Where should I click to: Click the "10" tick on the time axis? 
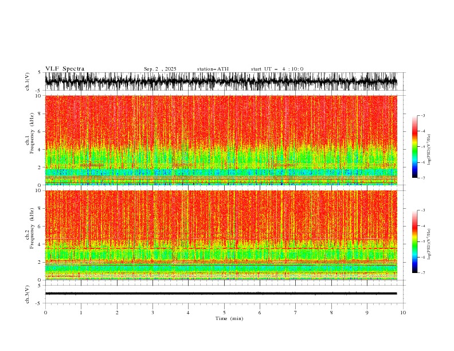[403, 313]
